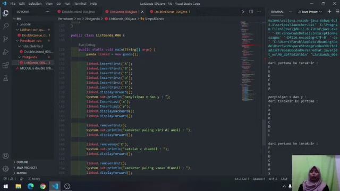Screen dimensions: 340x191
Task: Open the Testing flask view
Action: (x=6, y=78)
